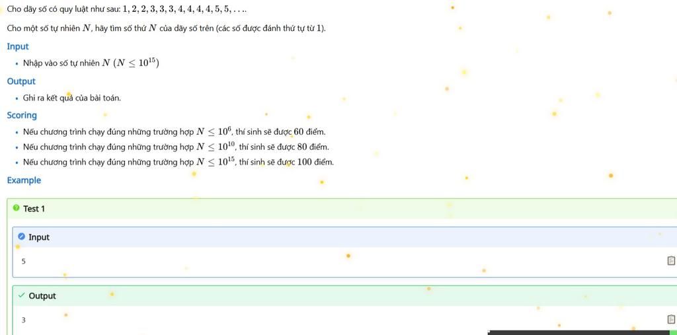The width and height of the screenshot is (677, 335).
Task: Click the 'Ghi ra kết quả của bài toán' line
Action: [72, 98]
